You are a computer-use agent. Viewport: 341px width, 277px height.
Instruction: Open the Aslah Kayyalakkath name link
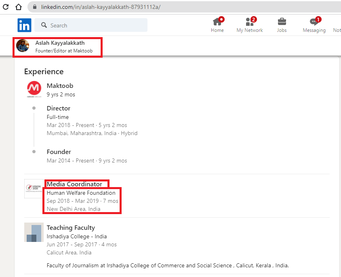(x=60, y=43)
